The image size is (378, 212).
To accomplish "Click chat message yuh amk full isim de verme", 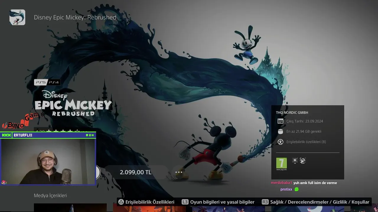I will click(315, 183).
